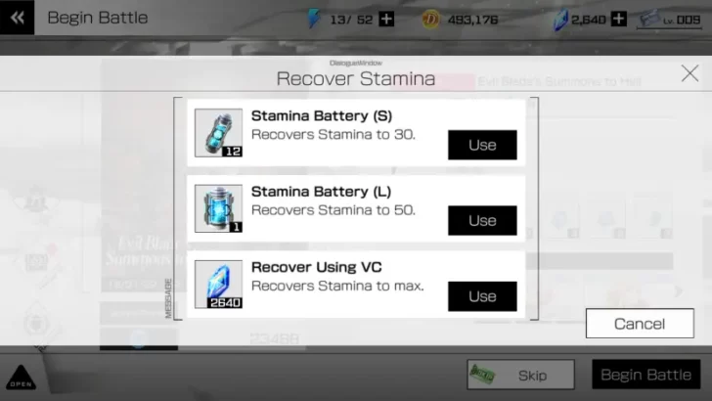The width and height of the screenshot is (712, 401).
Task: Skip the battle using a ticket
Action: click(521, 375)
